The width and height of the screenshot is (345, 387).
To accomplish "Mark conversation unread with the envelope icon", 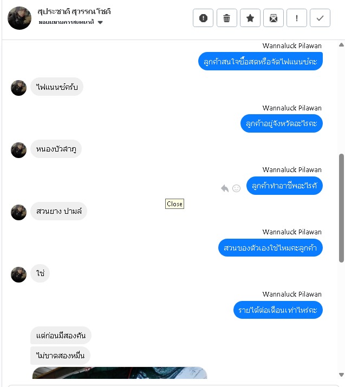I will tap(274, 18).
